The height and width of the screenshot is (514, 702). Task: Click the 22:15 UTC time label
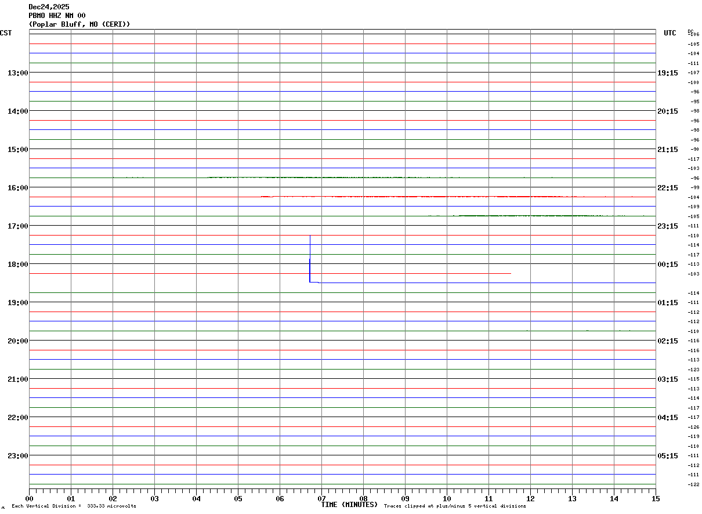(x=668, y=187)
